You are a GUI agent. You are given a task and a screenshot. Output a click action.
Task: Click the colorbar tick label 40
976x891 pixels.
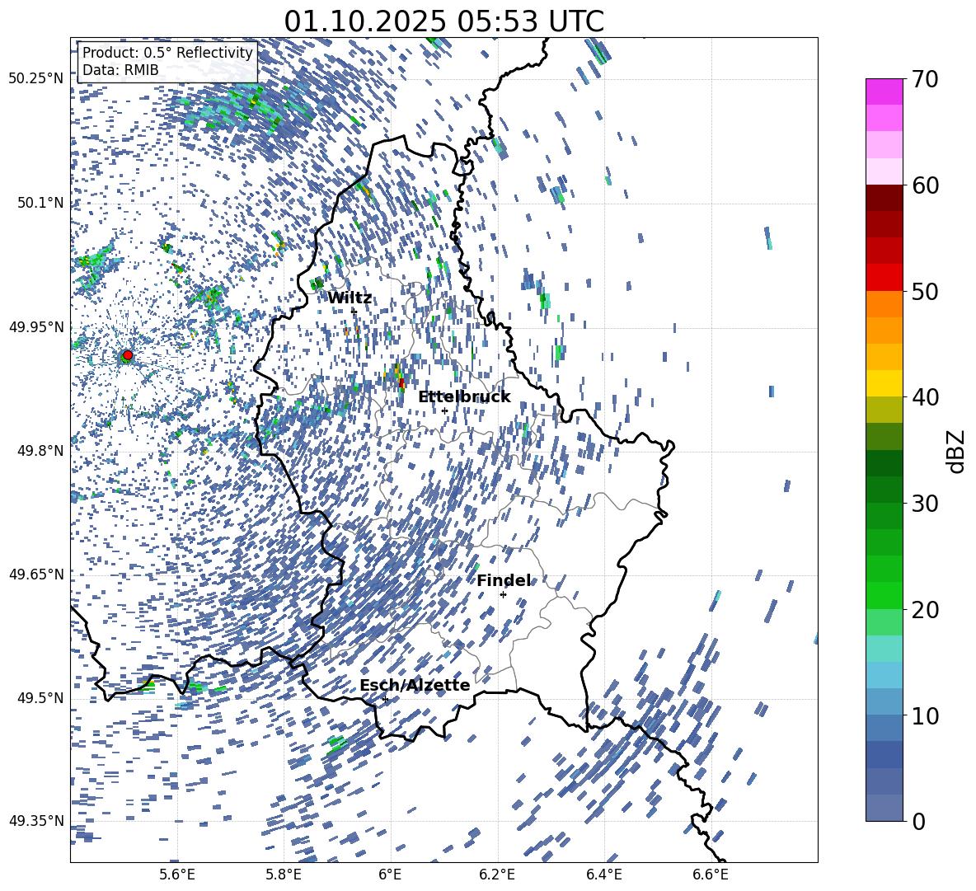(925, 397)
